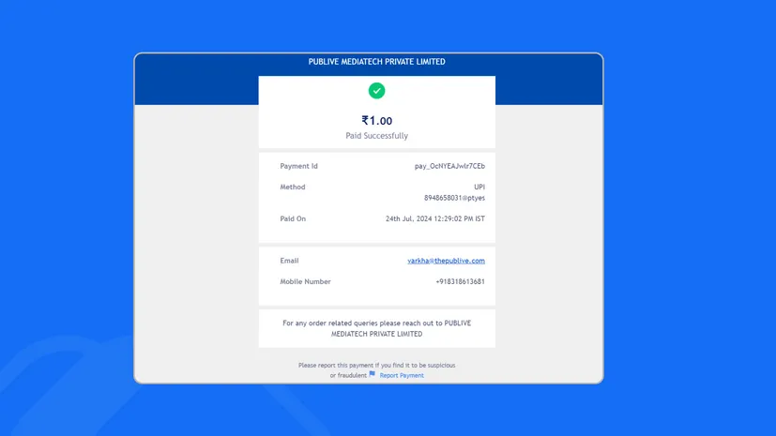The image size is (776, 436).
Task: Select the payment date 24th Jul, 2024 timestamp
Action: point(434,218)
